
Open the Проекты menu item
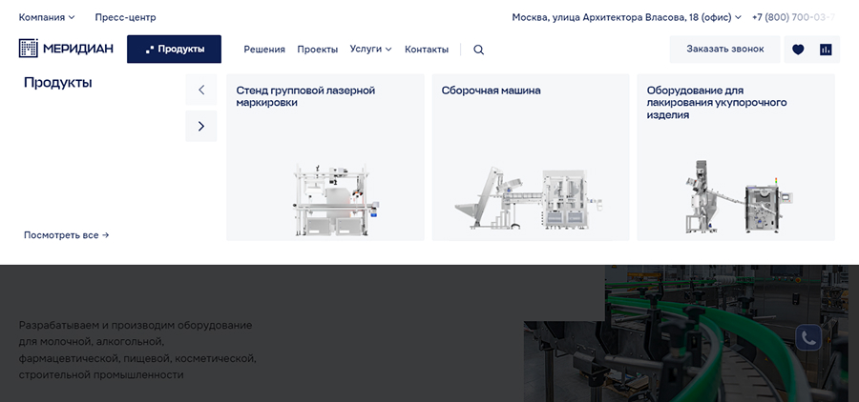317,50
